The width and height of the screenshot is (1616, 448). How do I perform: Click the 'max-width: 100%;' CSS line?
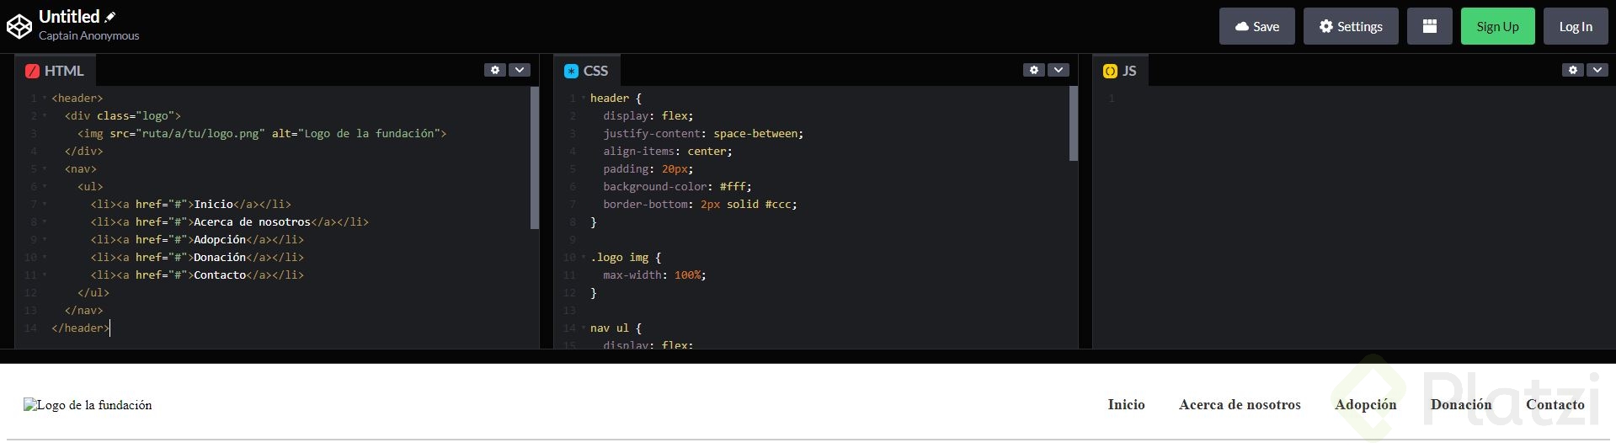click(654, 275)
